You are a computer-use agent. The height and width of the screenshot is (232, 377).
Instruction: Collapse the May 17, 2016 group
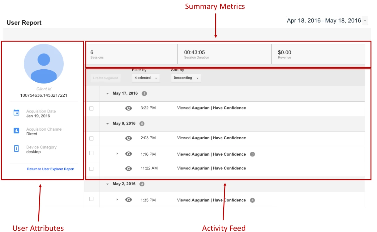click(107, 93)
